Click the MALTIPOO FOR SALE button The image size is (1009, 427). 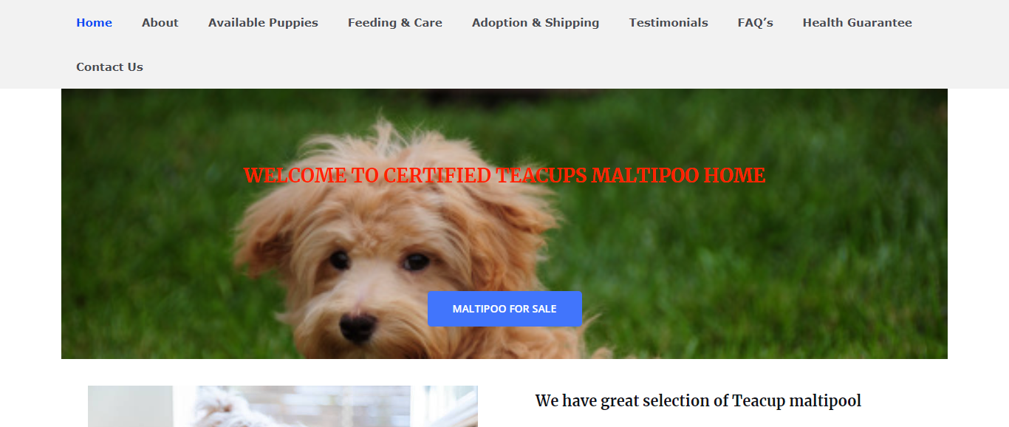pos(504,309)
